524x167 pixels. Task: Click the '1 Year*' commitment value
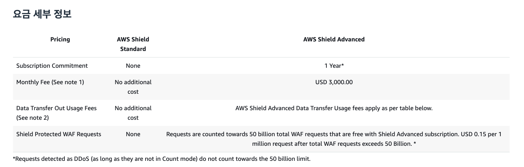click(x=334, y=66)
